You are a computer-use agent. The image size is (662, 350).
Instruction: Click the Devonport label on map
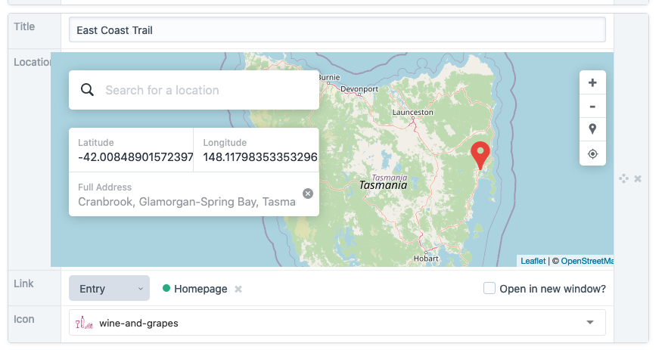tap(359, 89)
